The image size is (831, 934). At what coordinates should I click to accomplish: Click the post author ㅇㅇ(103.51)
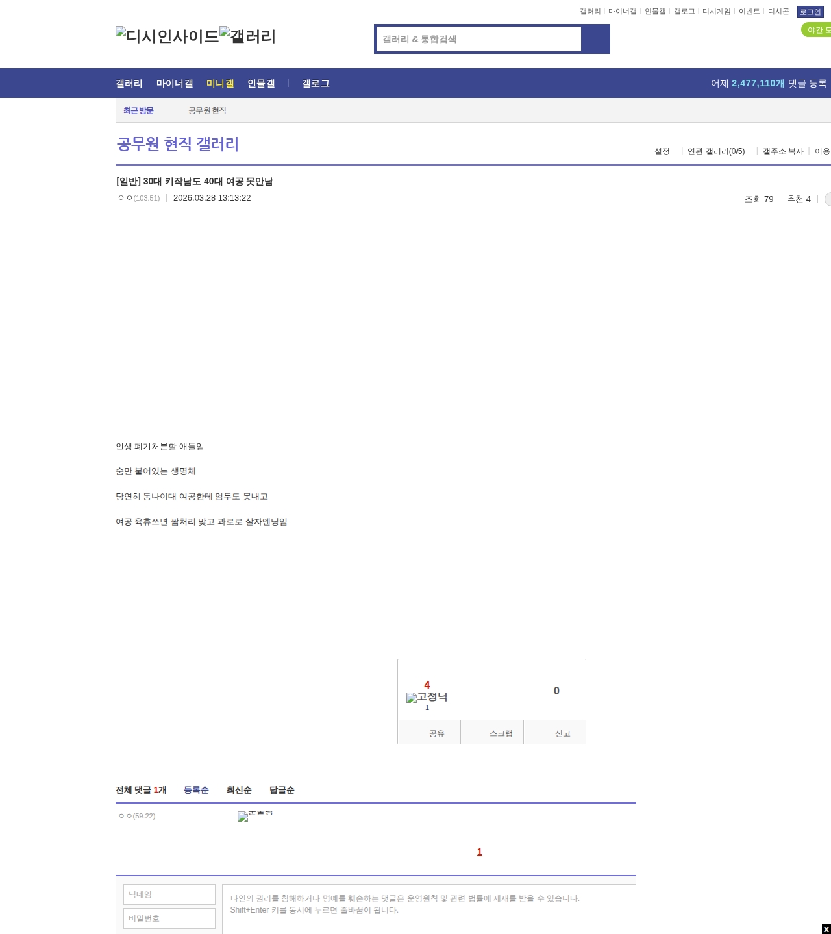pyautogui.click(x=139, y=198)
